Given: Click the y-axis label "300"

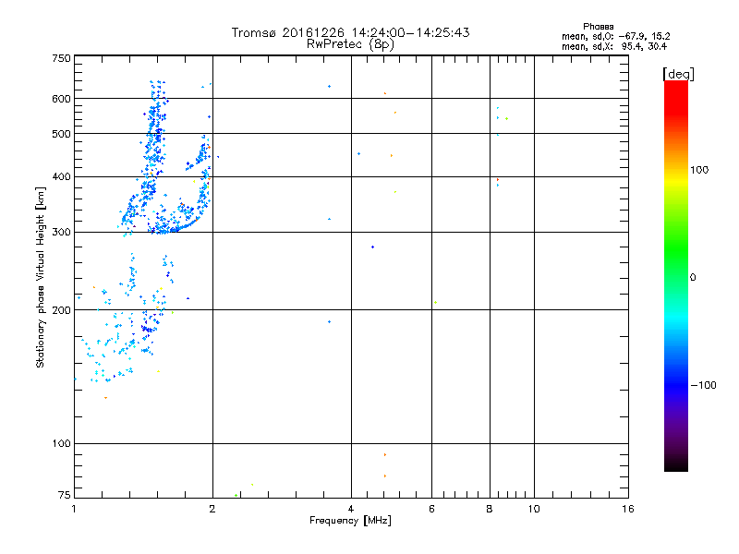Looking at the screenshot, I should click(x=61, y=232).
